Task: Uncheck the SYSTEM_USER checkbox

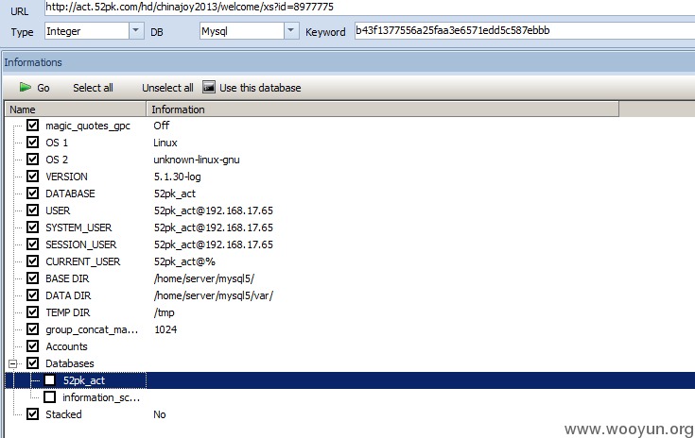Action: coord(32,227)
